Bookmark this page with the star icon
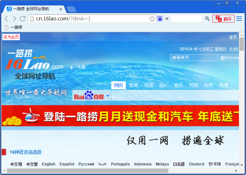Viewport: 246px width, 175px height. [152, 19]
